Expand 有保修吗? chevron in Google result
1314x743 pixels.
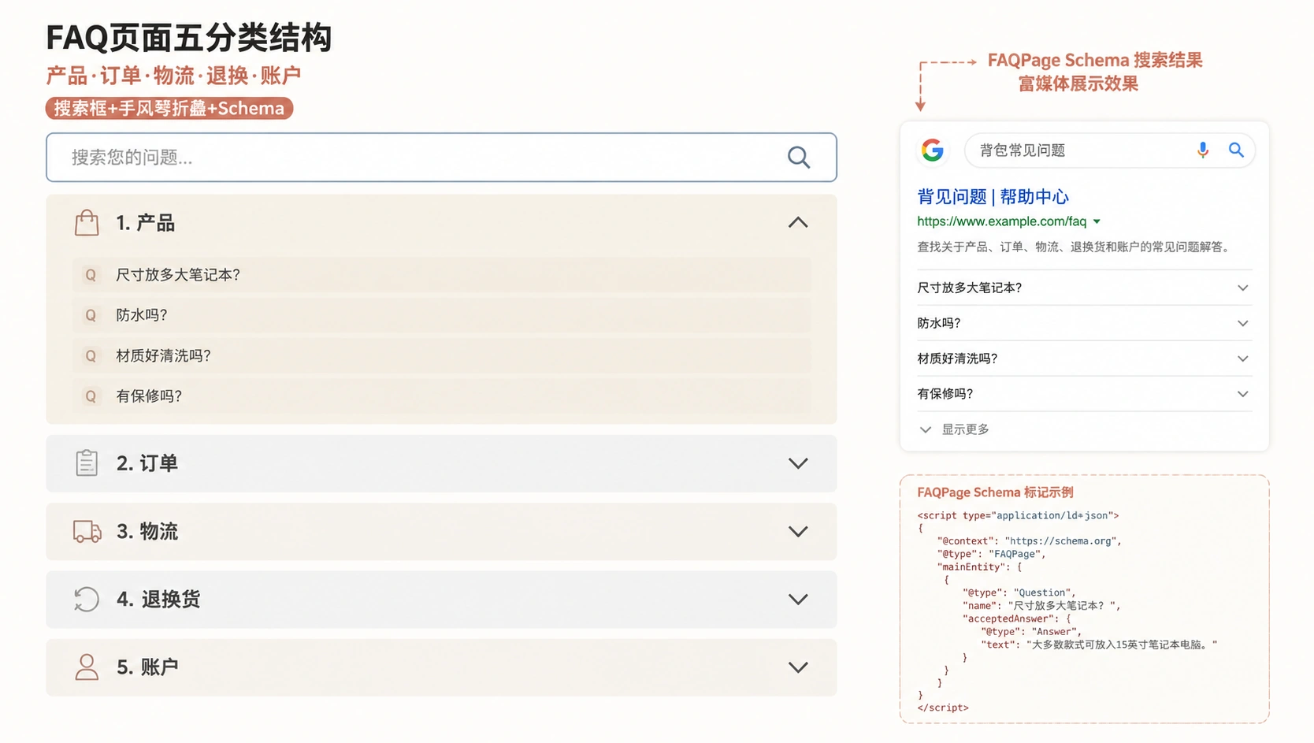[1242, 394]
